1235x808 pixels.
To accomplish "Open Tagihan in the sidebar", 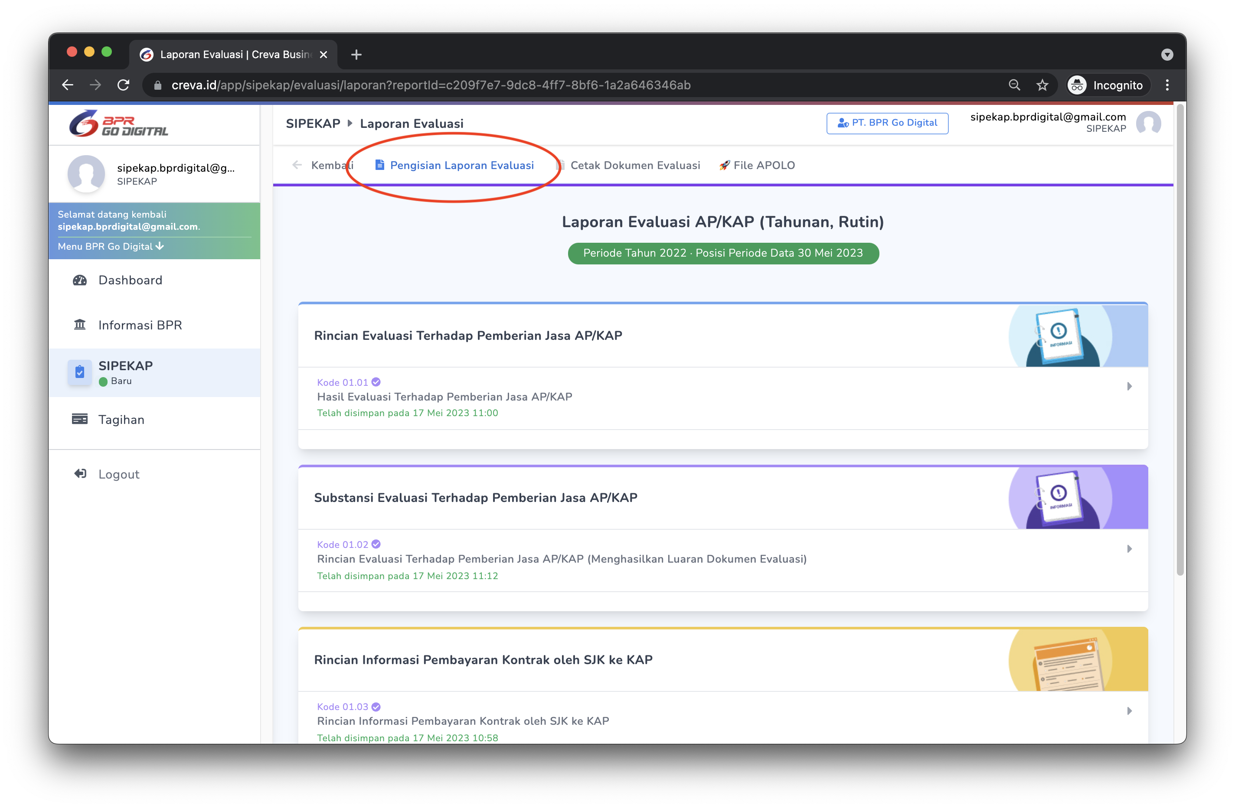I will [x=154, y=419].
